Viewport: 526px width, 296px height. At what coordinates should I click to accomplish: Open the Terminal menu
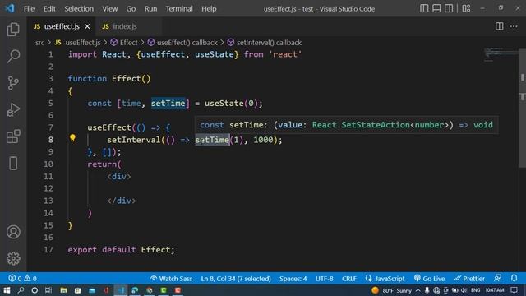pos(179,9)
